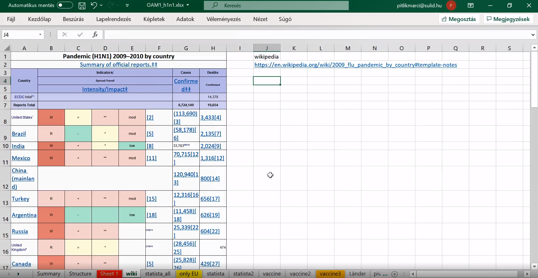This screenshot has height=278, width=538.
Task: Click the Save disk icon
Action: pyautogui.click(x=82, y=5)
